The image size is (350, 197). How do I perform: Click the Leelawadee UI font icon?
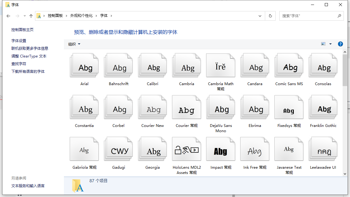(323, 149)
